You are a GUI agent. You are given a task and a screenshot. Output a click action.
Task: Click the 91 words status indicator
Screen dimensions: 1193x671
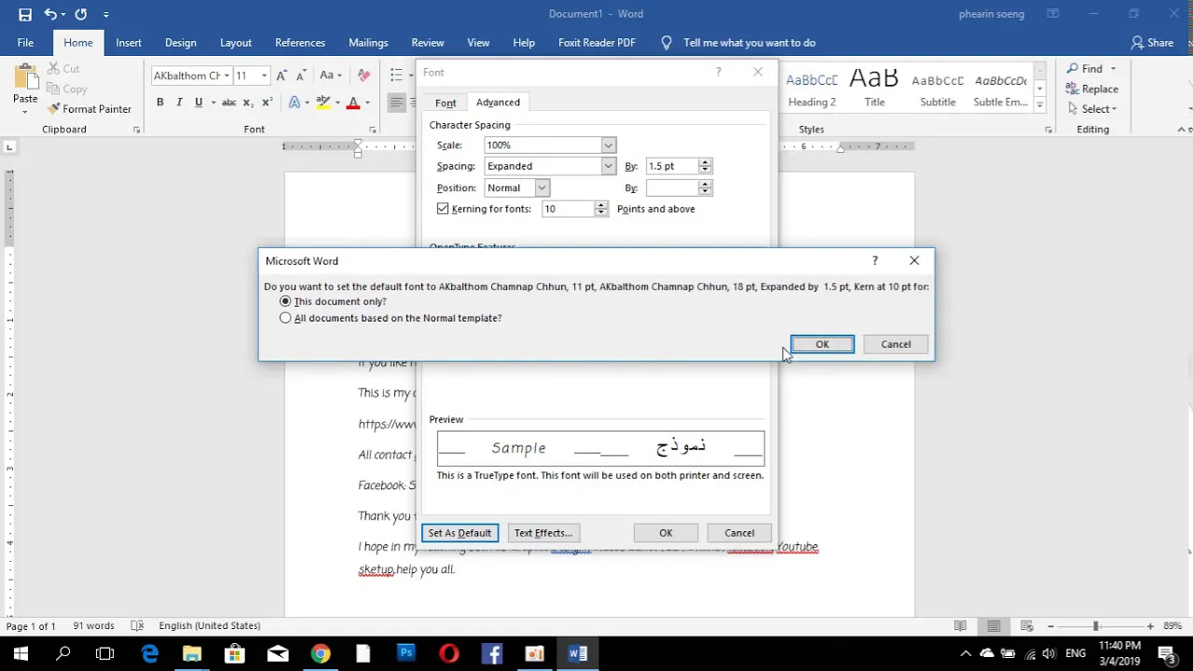(93, 626)
